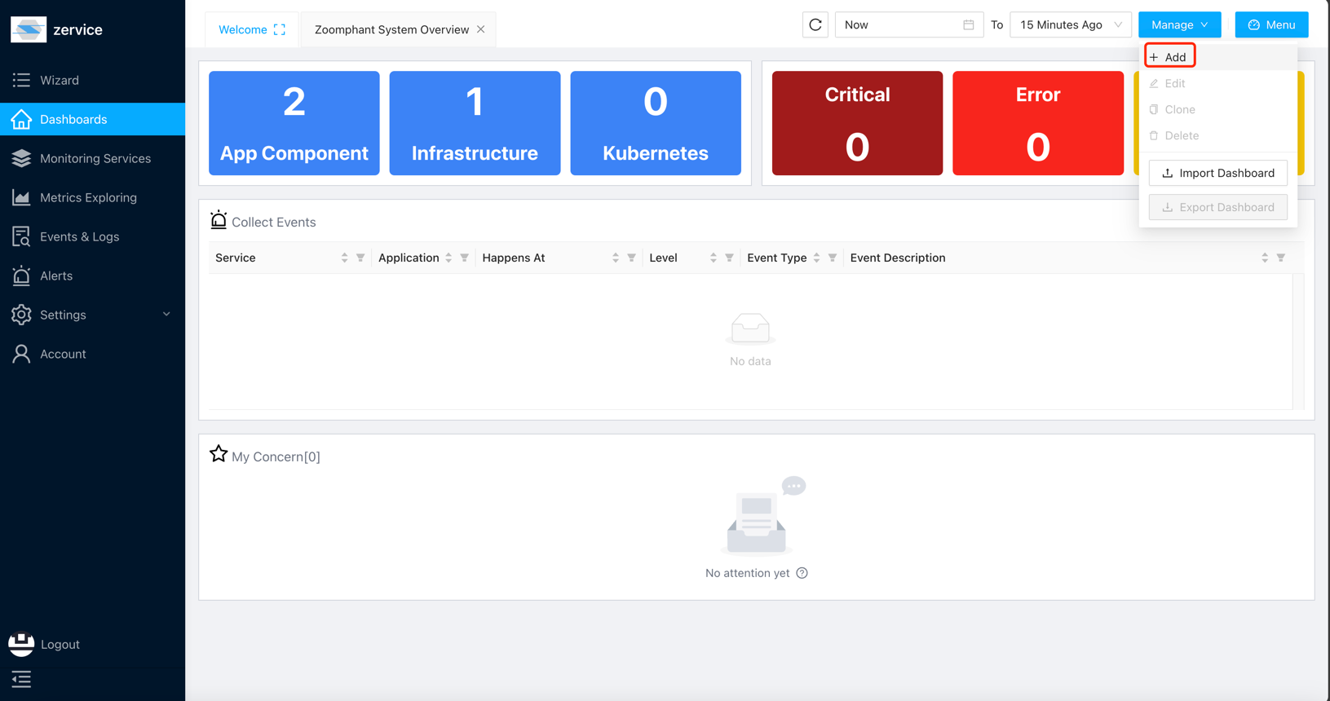1330x701 pixels.
Task: Open the 15 Minutes Ago dropdown
Action: click(1070, 25)
